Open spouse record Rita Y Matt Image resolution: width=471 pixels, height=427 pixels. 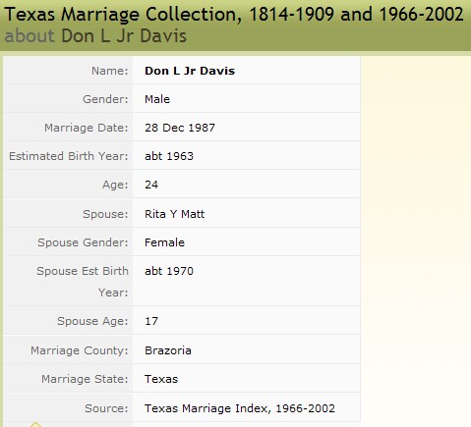pyautogui.click(x=174, y=214)
